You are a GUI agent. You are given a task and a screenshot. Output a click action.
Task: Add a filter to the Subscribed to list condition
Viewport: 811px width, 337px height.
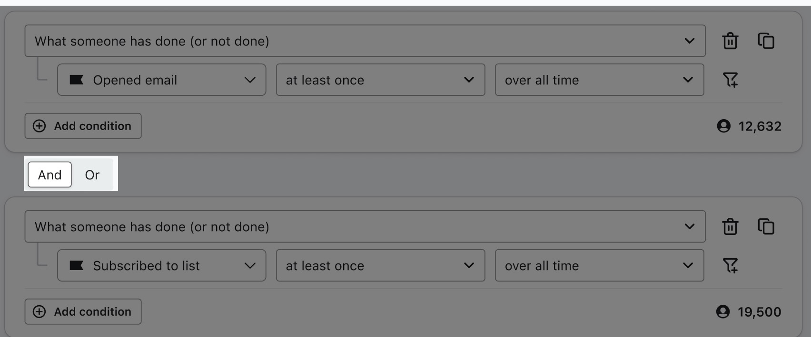732,265
